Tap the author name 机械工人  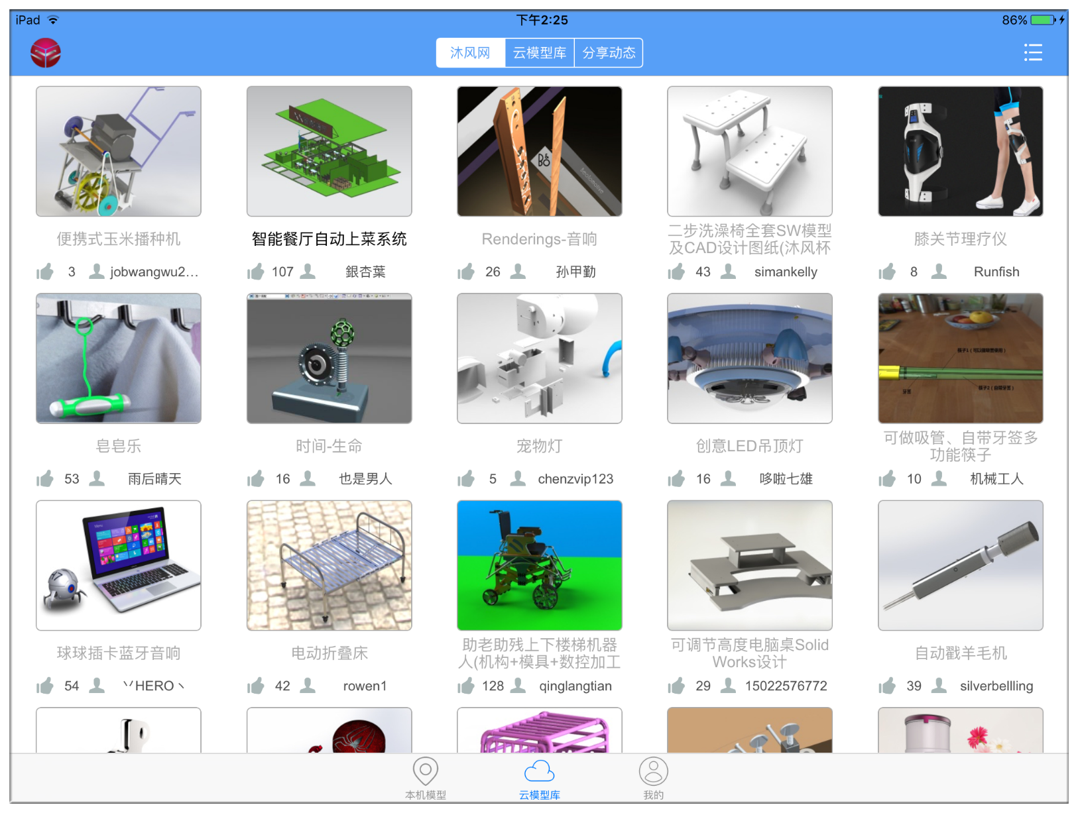tap(996, 479)
